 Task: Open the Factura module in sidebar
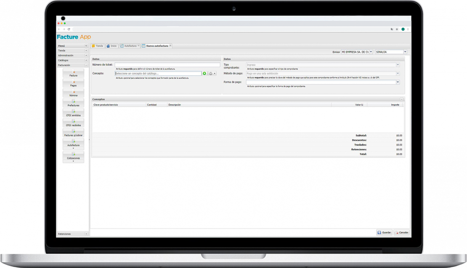coord(73,73)
